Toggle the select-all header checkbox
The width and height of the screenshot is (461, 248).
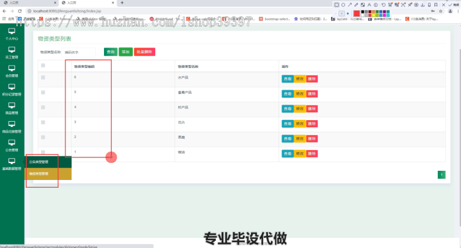pyautogui.click(x=43, y=65)
